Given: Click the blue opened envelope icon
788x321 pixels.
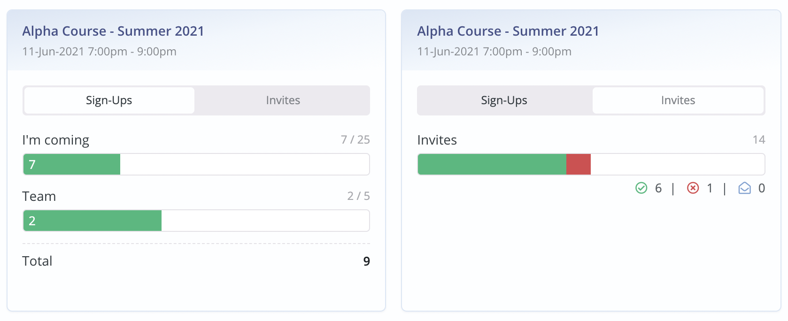Looking at the screenshot, I should [744, 188].
